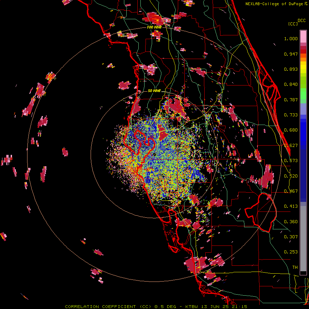Select the 0.520 color scale value

click(x=291, y=176)
